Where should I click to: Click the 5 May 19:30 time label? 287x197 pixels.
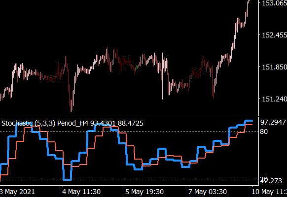click(144, 192)
